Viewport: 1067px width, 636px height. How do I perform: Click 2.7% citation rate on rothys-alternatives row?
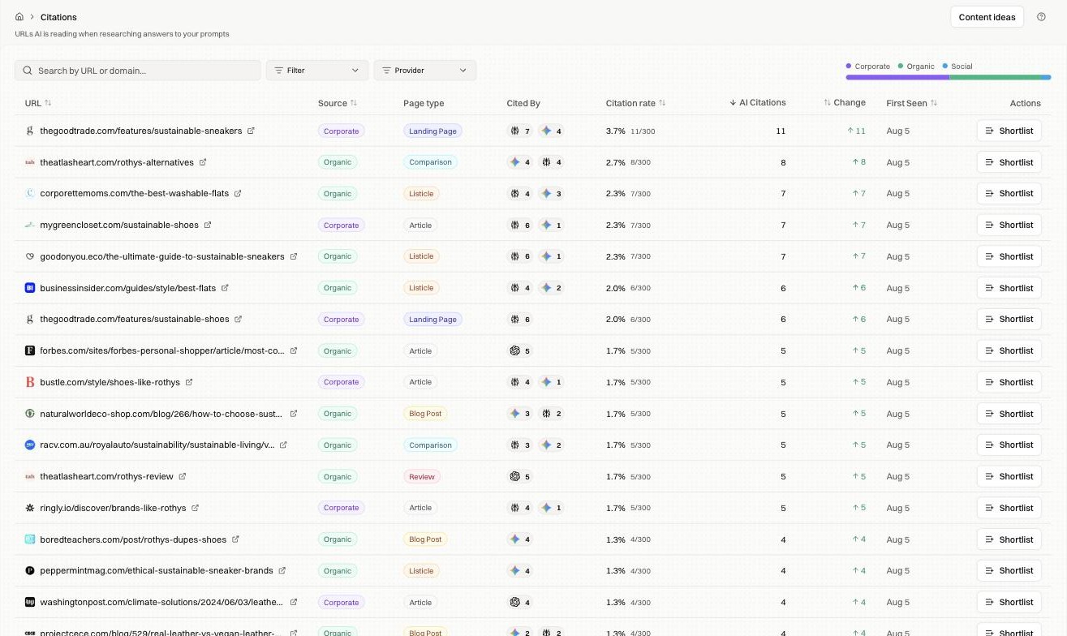click(x=615, y=162)
